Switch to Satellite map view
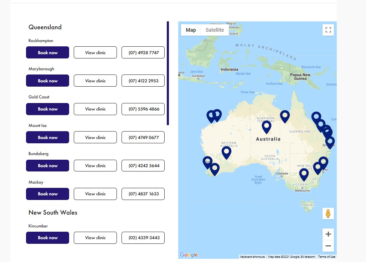Viewport: 366px width, 262px height. [x=215, y=30]
